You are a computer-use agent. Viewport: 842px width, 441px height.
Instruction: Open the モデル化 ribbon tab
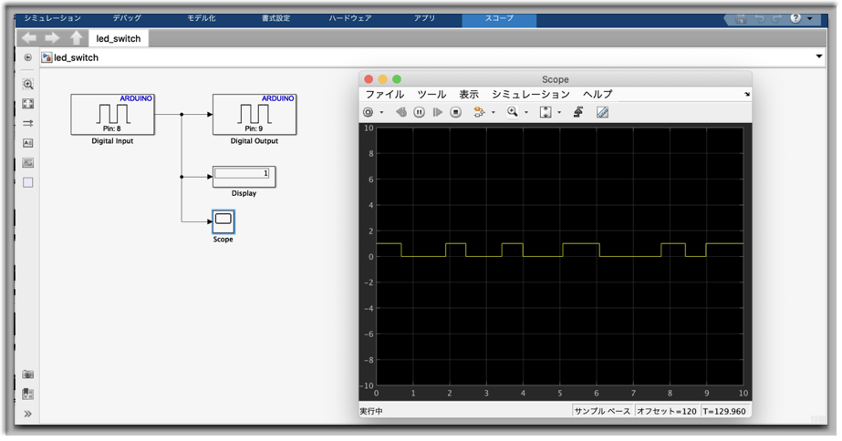(x=202, y=18)
